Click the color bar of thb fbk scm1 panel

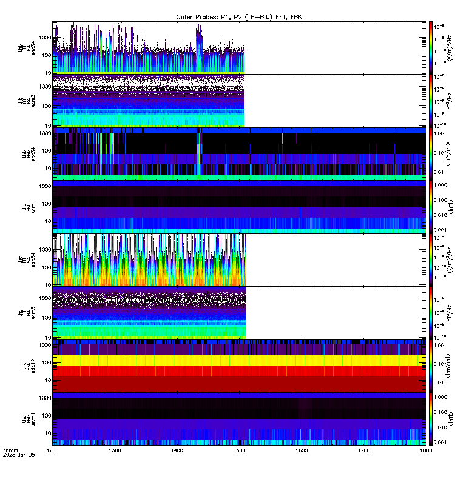coord(431,207)
